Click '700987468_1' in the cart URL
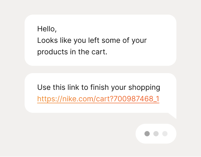201x157 pixels. point(136,99)
